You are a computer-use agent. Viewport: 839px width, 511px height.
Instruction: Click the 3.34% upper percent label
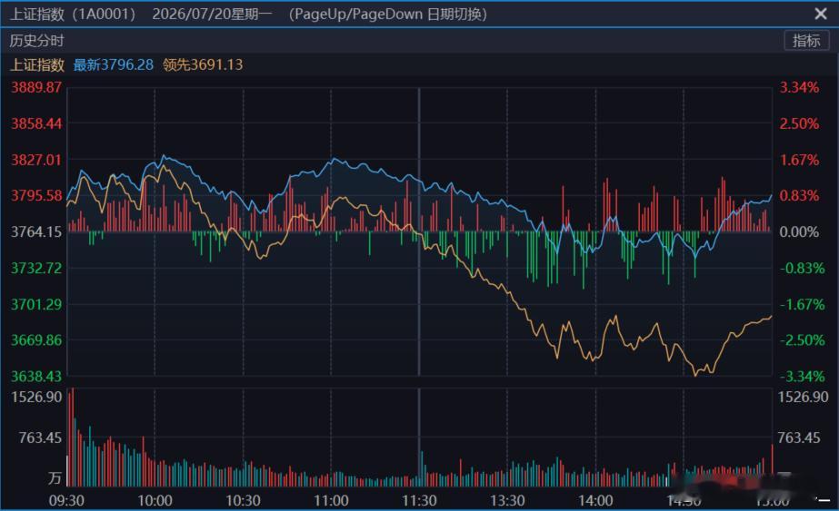(799, 87)
